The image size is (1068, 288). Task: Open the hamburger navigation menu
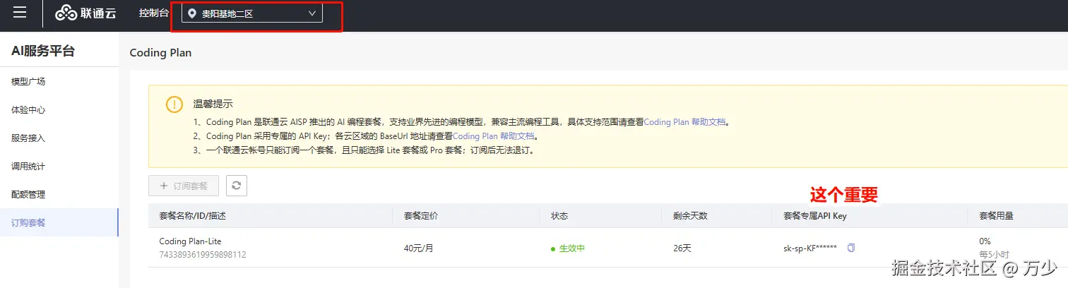tap(20, 13)
